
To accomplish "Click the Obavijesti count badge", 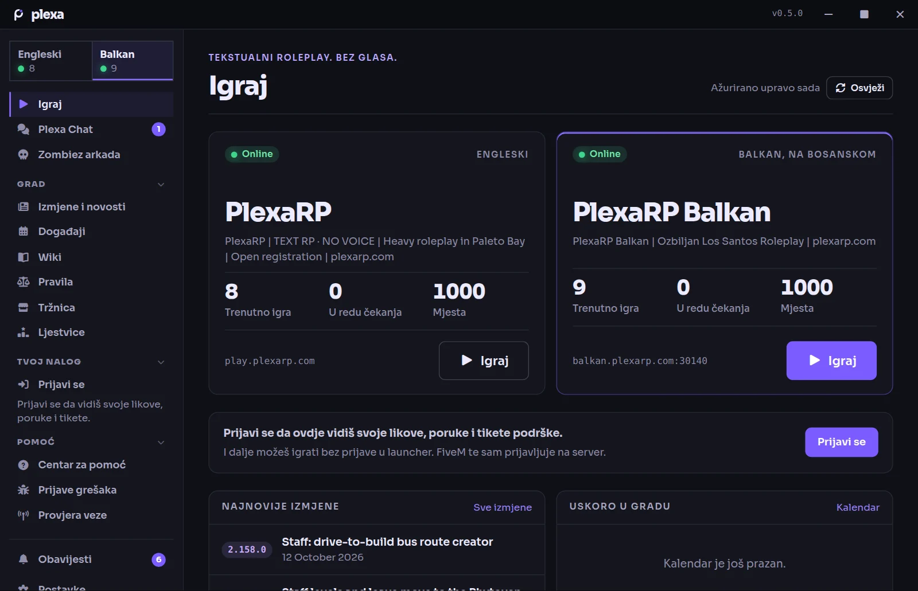I will (159, 559).
